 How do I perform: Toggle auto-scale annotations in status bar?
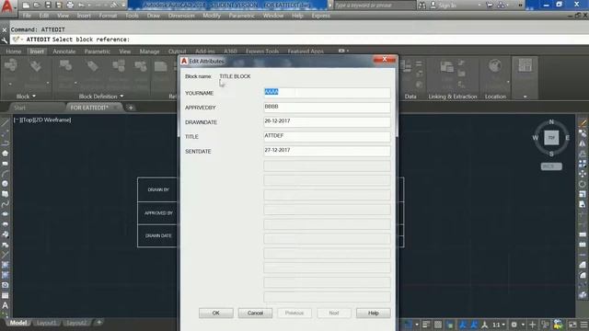click(x=474, y=325)
